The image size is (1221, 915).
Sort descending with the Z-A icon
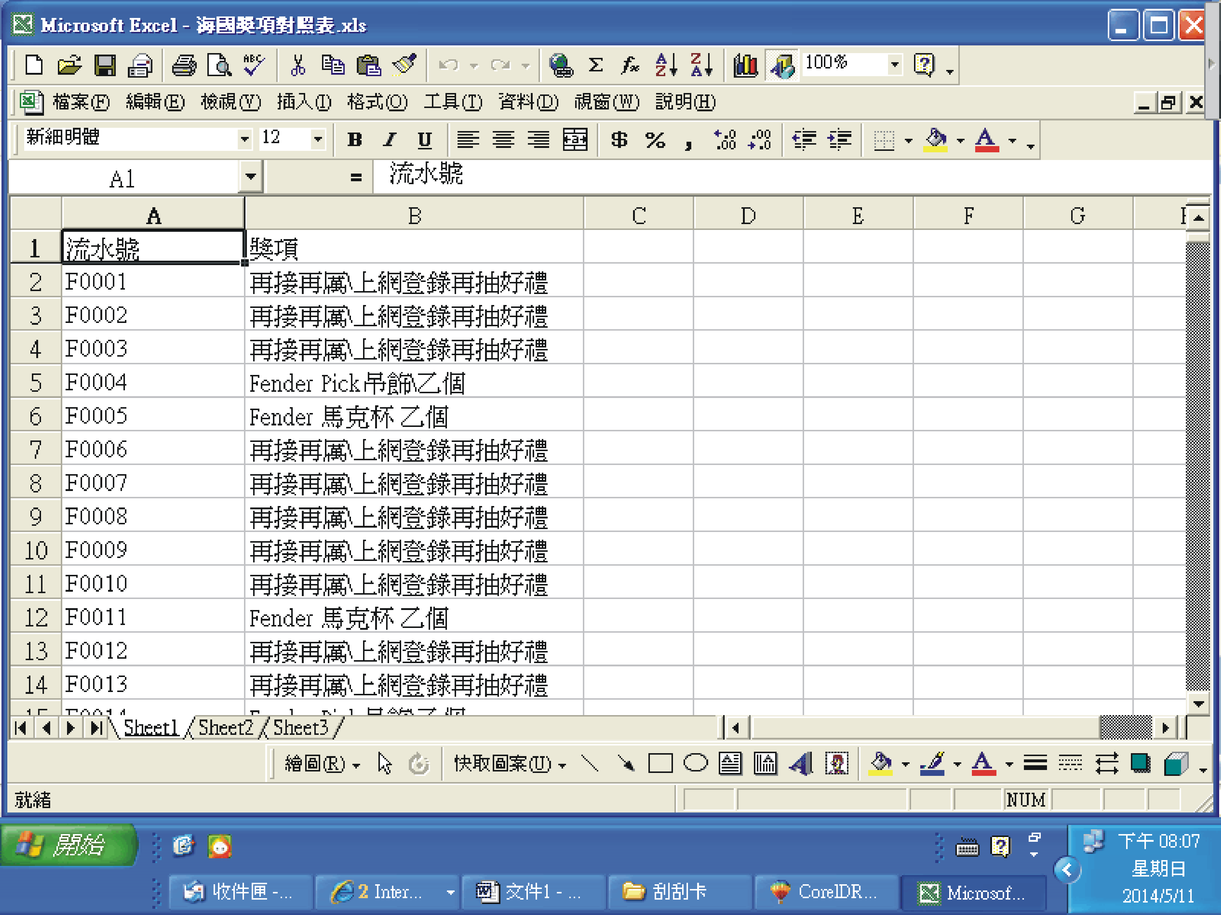tap(702, 65)
